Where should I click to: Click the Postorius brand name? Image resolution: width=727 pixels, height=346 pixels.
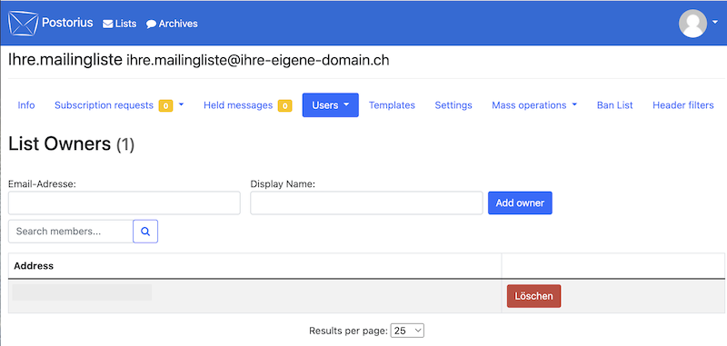67,22
